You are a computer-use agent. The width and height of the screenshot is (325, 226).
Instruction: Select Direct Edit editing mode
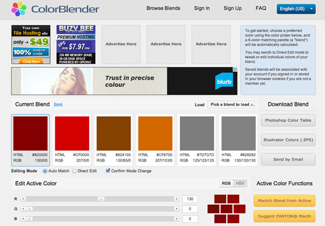coord(74,171)
